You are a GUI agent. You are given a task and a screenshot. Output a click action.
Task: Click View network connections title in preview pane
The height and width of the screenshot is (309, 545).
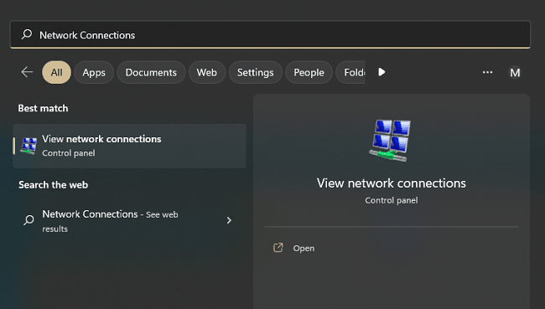(391, 183)
